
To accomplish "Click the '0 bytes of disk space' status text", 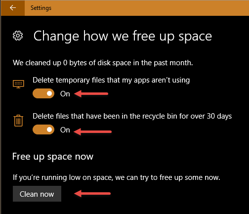I will point(97,63).
